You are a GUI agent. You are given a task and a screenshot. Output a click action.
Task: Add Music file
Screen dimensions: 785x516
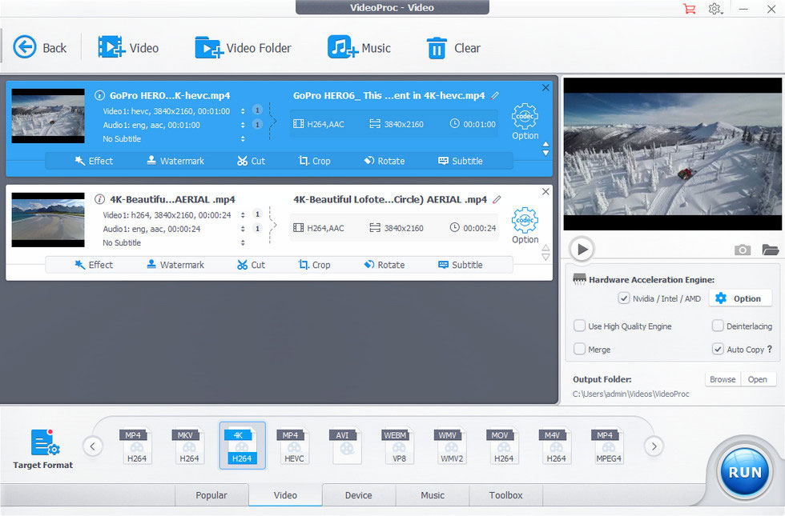click(x=359, y=47)
